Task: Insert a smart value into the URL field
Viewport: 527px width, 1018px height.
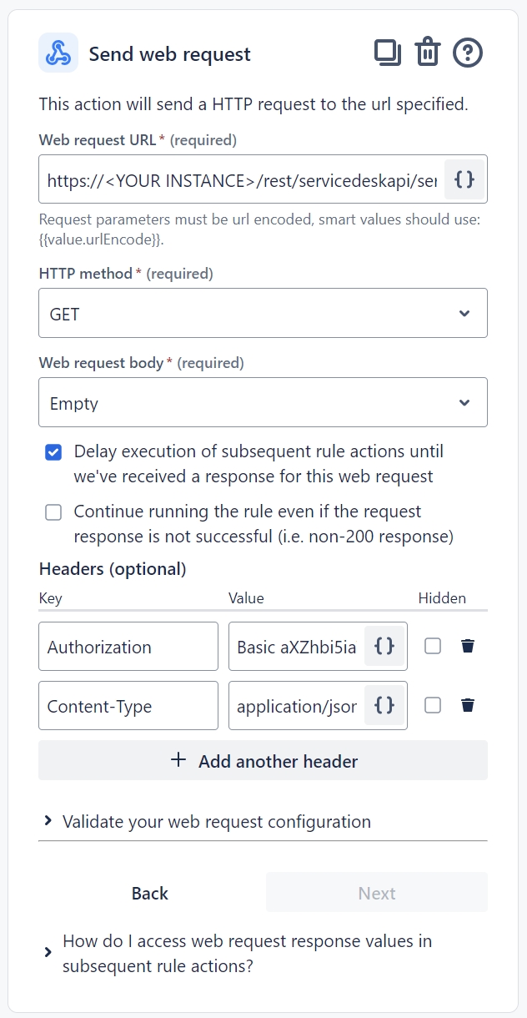Action: click(x=464, y=179)
